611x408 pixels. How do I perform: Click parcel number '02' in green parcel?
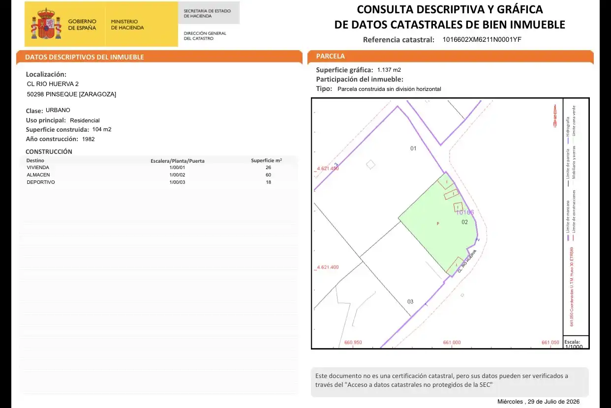pos(464,222)
